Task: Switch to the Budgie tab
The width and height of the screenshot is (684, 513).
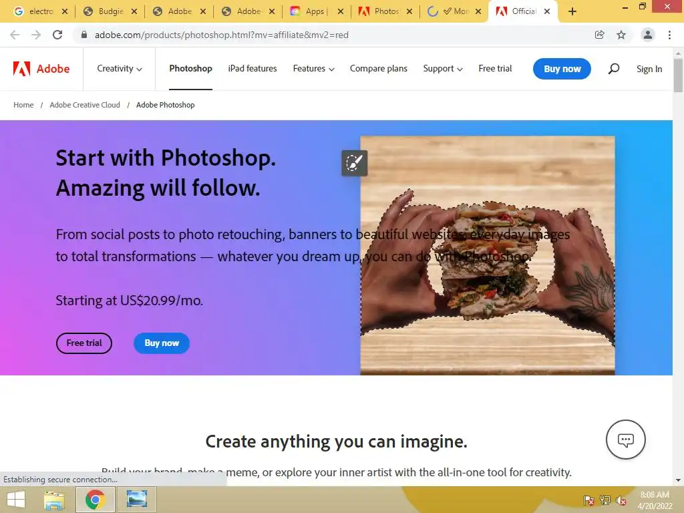Action: pyautogui.click(x=109, y=12)
